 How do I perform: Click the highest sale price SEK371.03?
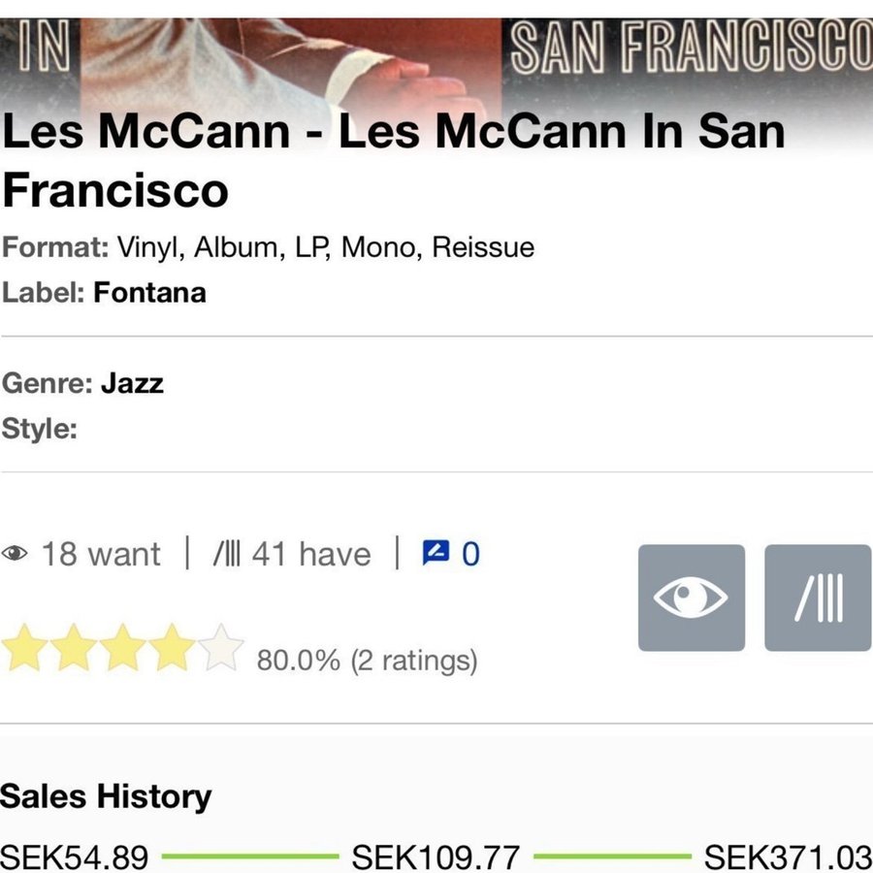point(787,857)
